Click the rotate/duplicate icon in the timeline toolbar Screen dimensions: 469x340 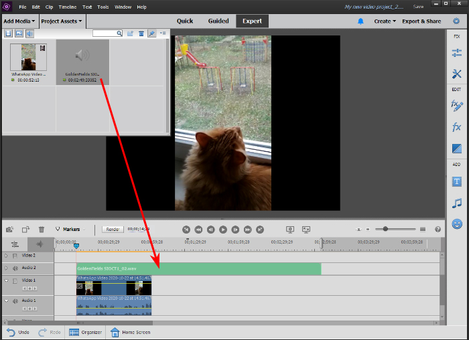coord(25,230)
